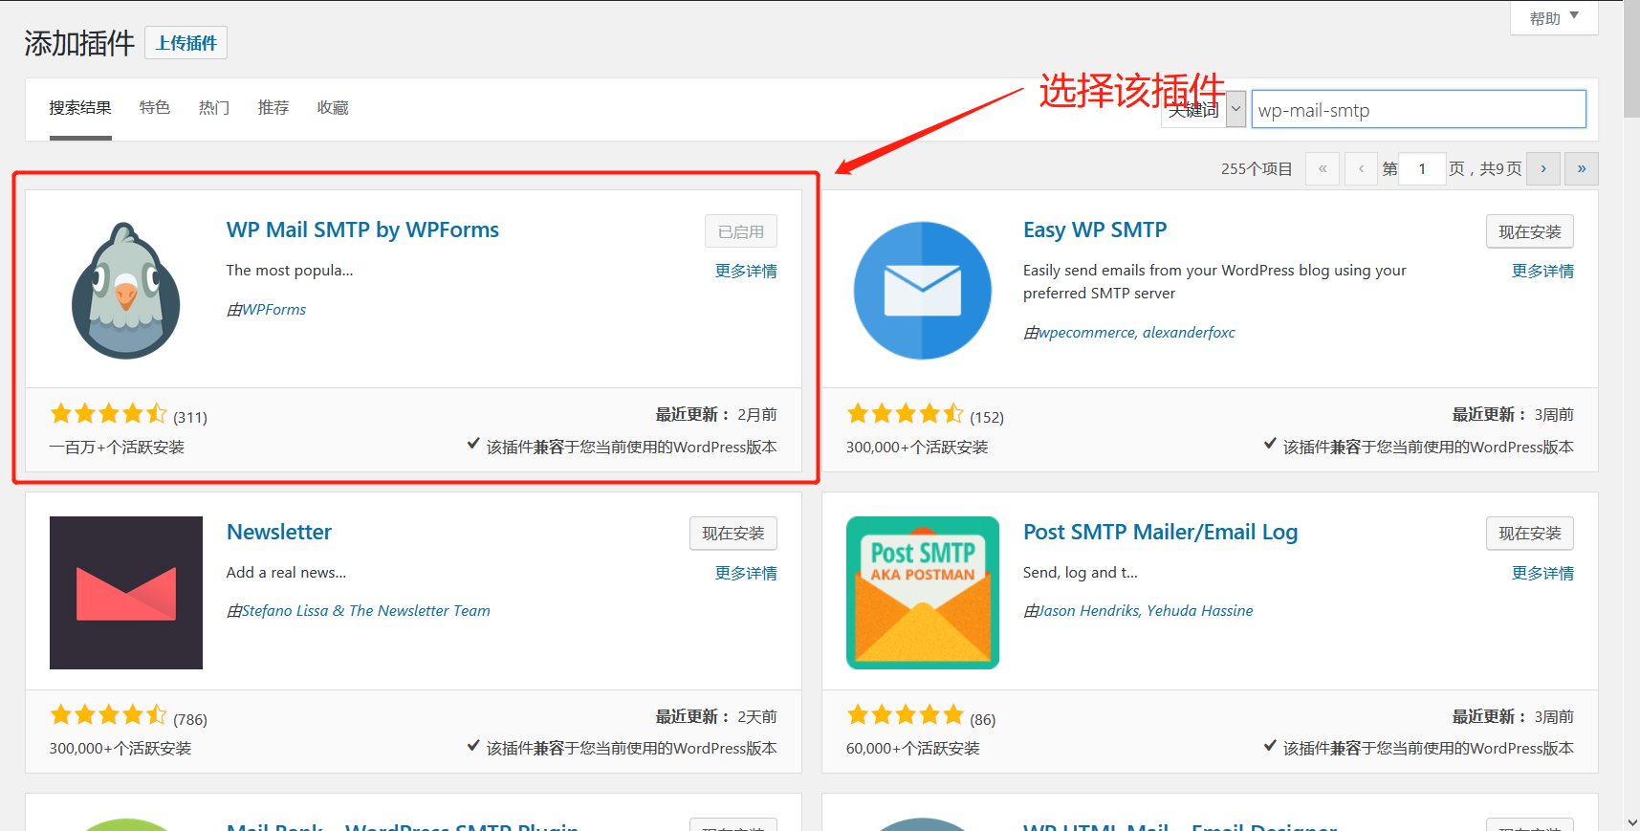Open the 帮助 help dropdown
The image size is (1640, 831).
(1554, 18)
